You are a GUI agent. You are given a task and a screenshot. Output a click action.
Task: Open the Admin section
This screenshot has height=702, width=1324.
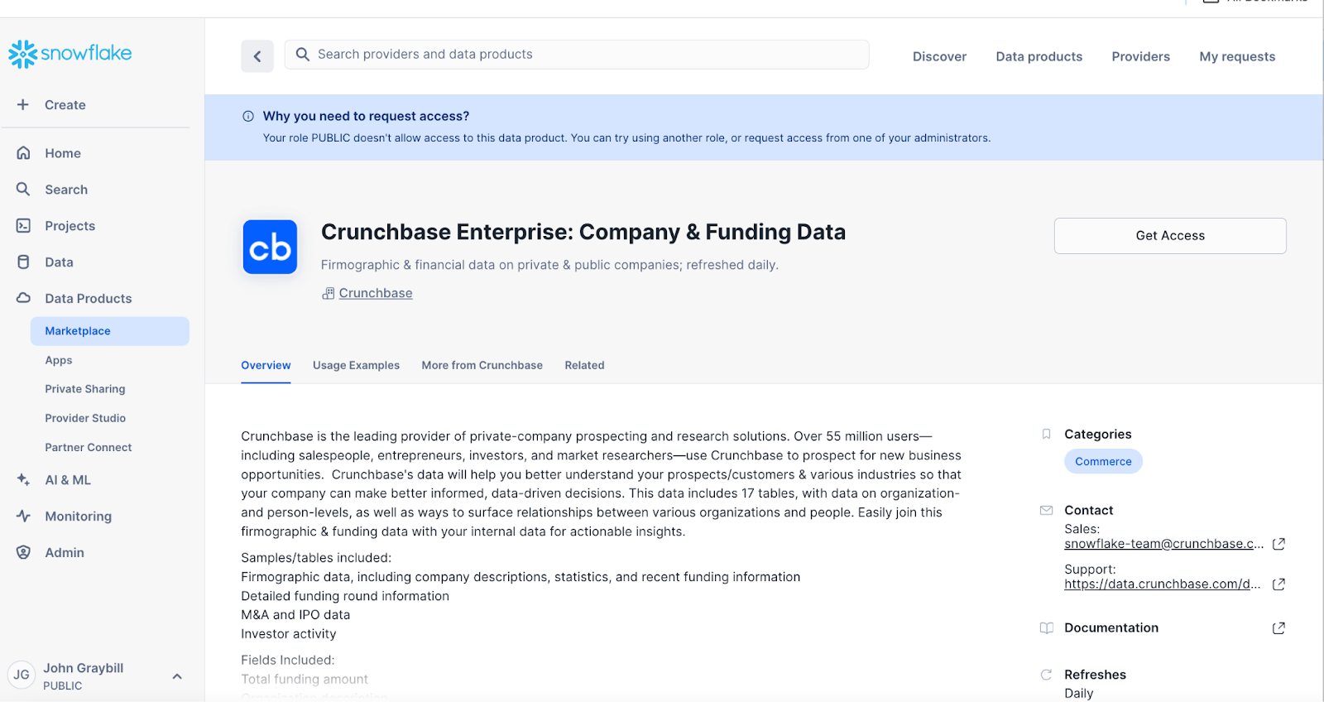point(65,553)
